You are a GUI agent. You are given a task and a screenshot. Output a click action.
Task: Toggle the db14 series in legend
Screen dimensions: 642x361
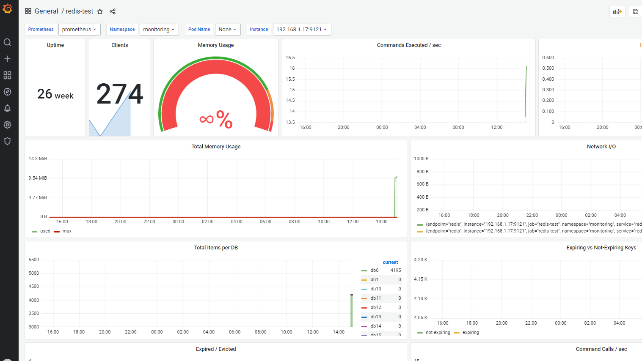click(376, 326)
